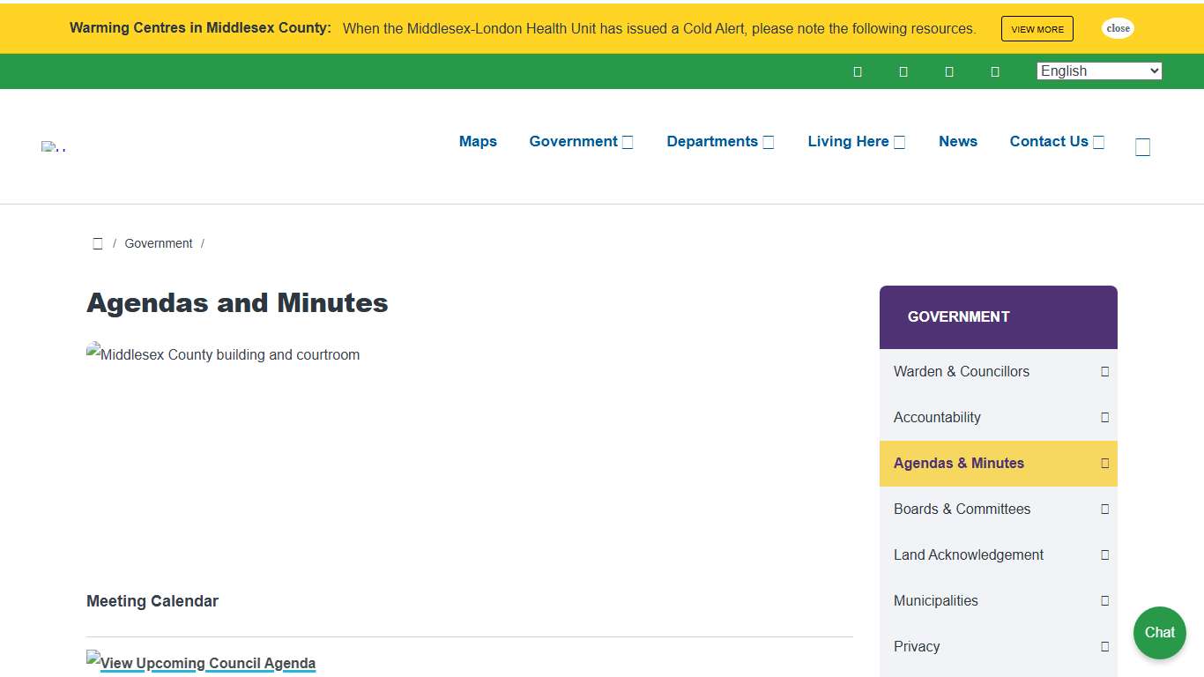Click the home icon in the breadcrumb
The image size is (1204, 677).
pos(98,243)
